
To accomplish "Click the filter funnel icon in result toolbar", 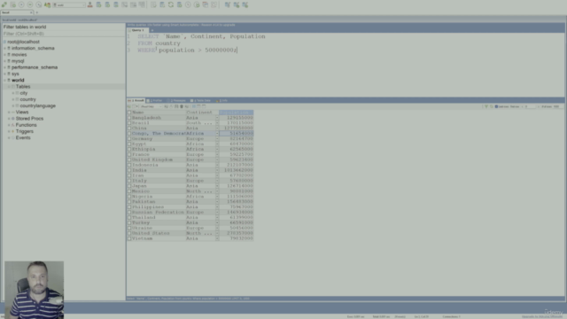I will tap(486, 106).
